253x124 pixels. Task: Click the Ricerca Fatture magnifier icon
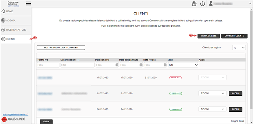3,30
